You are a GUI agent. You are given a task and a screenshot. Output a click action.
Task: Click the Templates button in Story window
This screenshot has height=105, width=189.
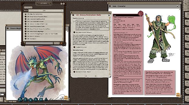pyautogui.click(x=28, y=7)
